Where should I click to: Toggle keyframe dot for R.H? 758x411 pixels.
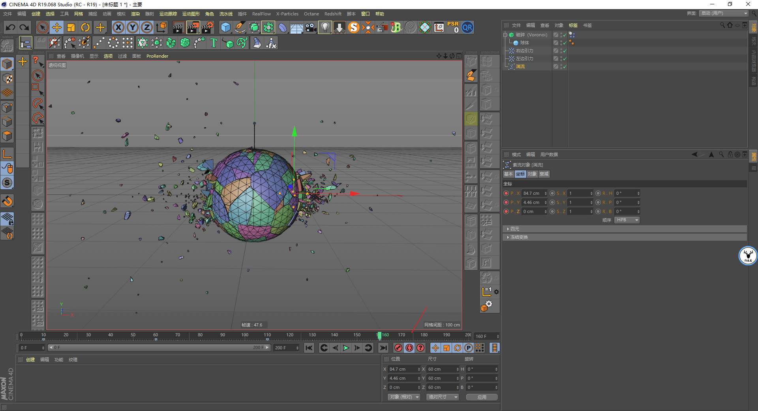coord(598,193)
